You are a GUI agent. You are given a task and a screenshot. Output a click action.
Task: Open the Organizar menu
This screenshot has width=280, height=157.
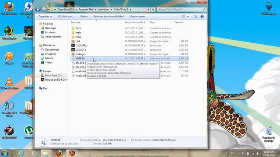pos(45,17)
